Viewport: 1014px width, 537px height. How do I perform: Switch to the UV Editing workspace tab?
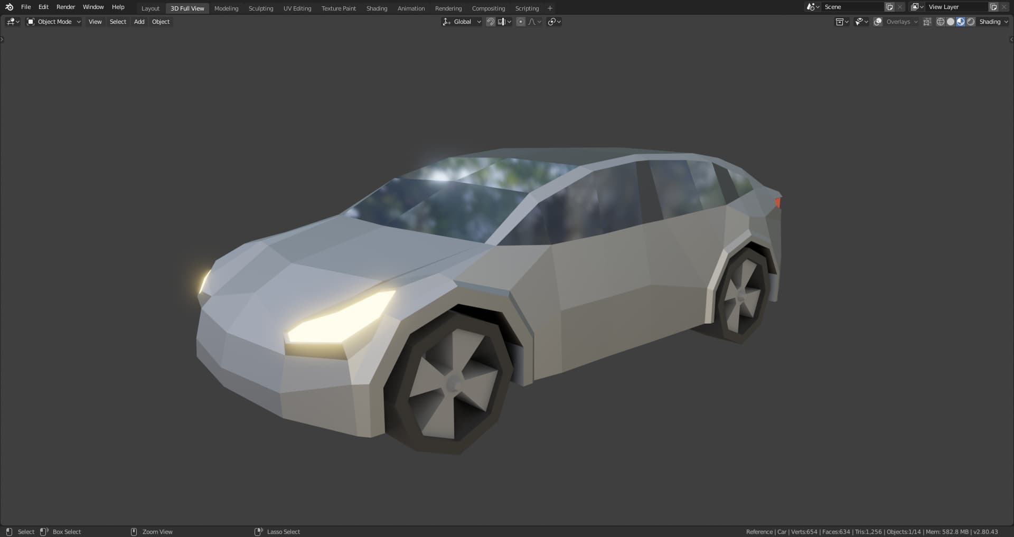(297, 8)
